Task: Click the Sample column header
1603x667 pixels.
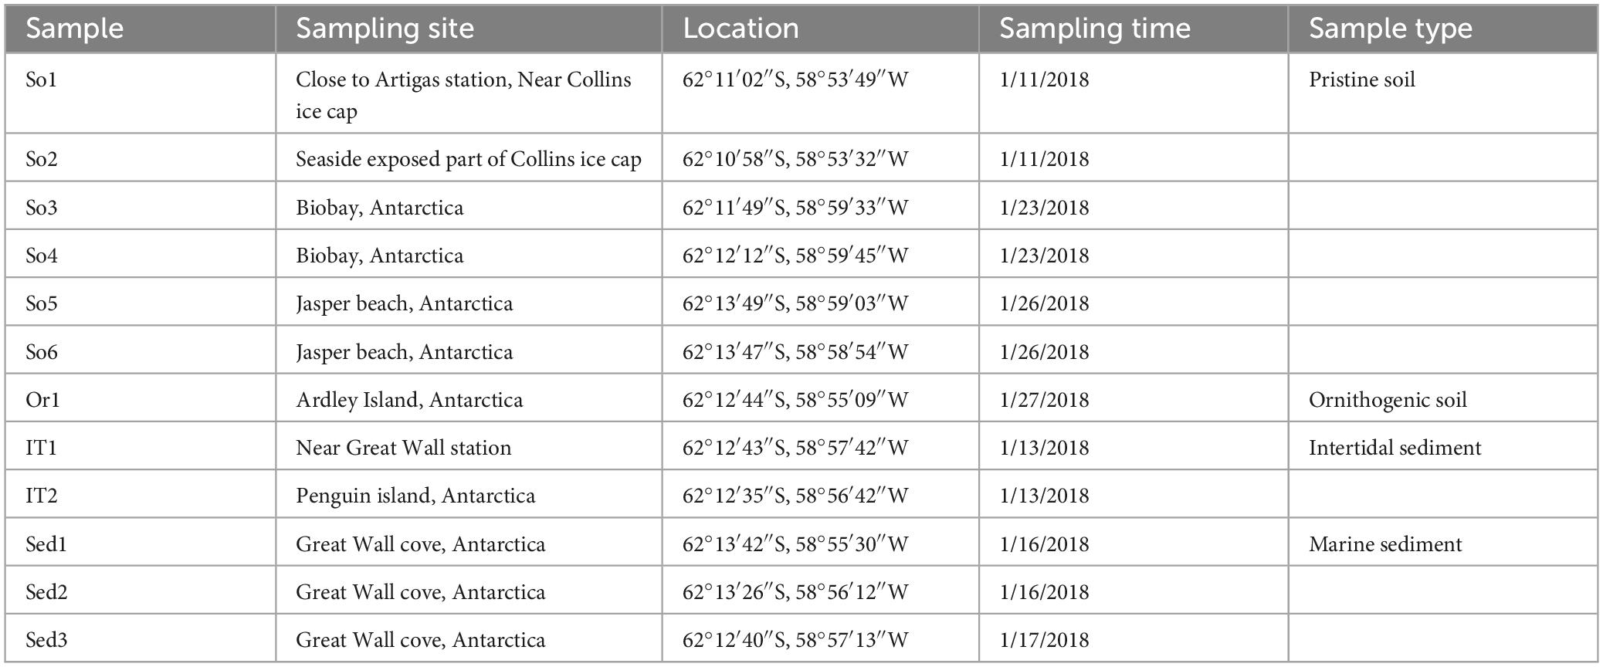Action: pos(141,29)
